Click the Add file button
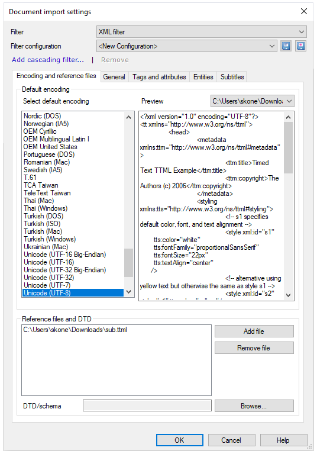The image size is (317, 454). click(x=254, y=331)
